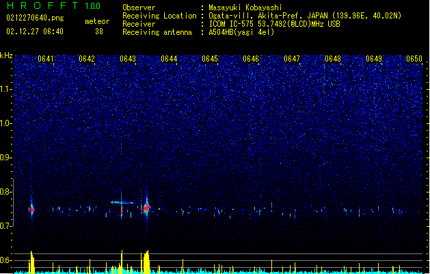Click the meteor echo blob before 0641
This screenshot has height=274, width=430.
pos(32,209)
